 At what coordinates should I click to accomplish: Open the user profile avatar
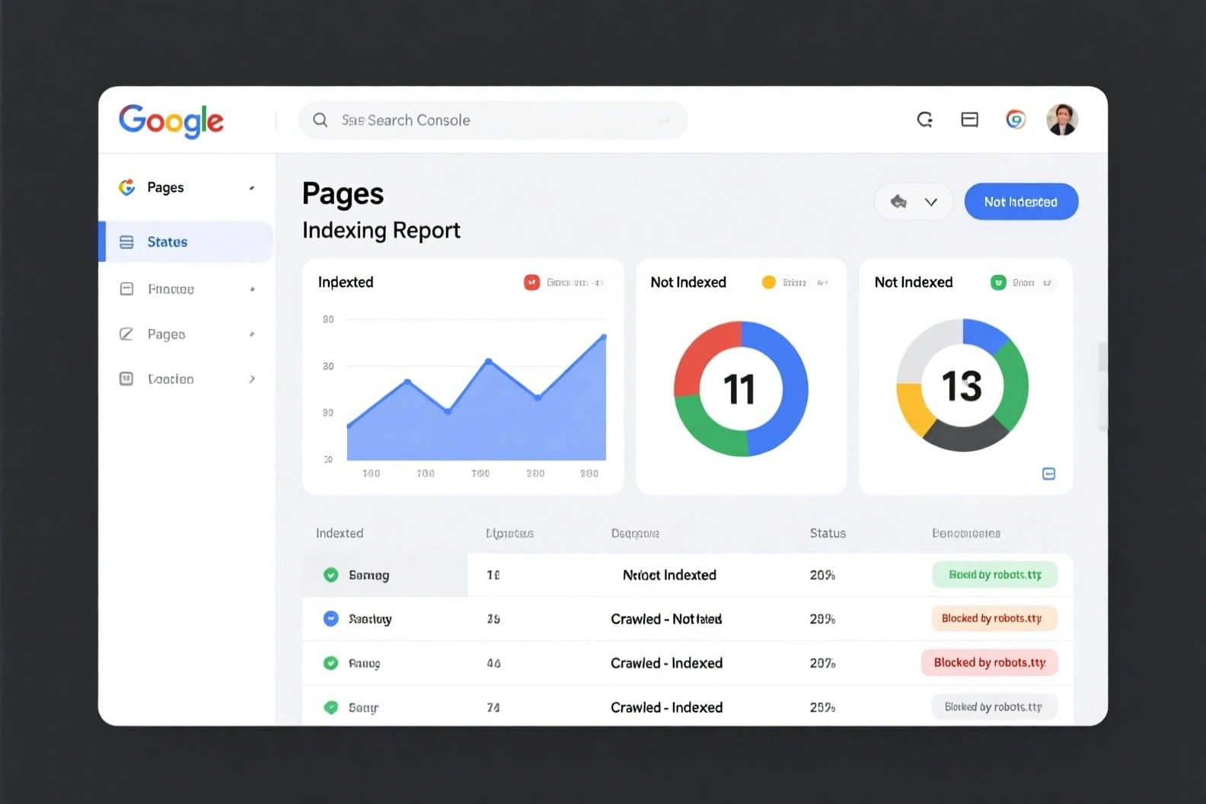click(1061, 120)
